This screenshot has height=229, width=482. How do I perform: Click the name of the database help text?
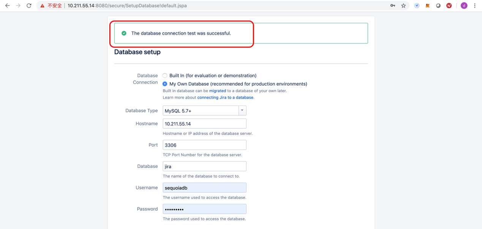[201, 176]
